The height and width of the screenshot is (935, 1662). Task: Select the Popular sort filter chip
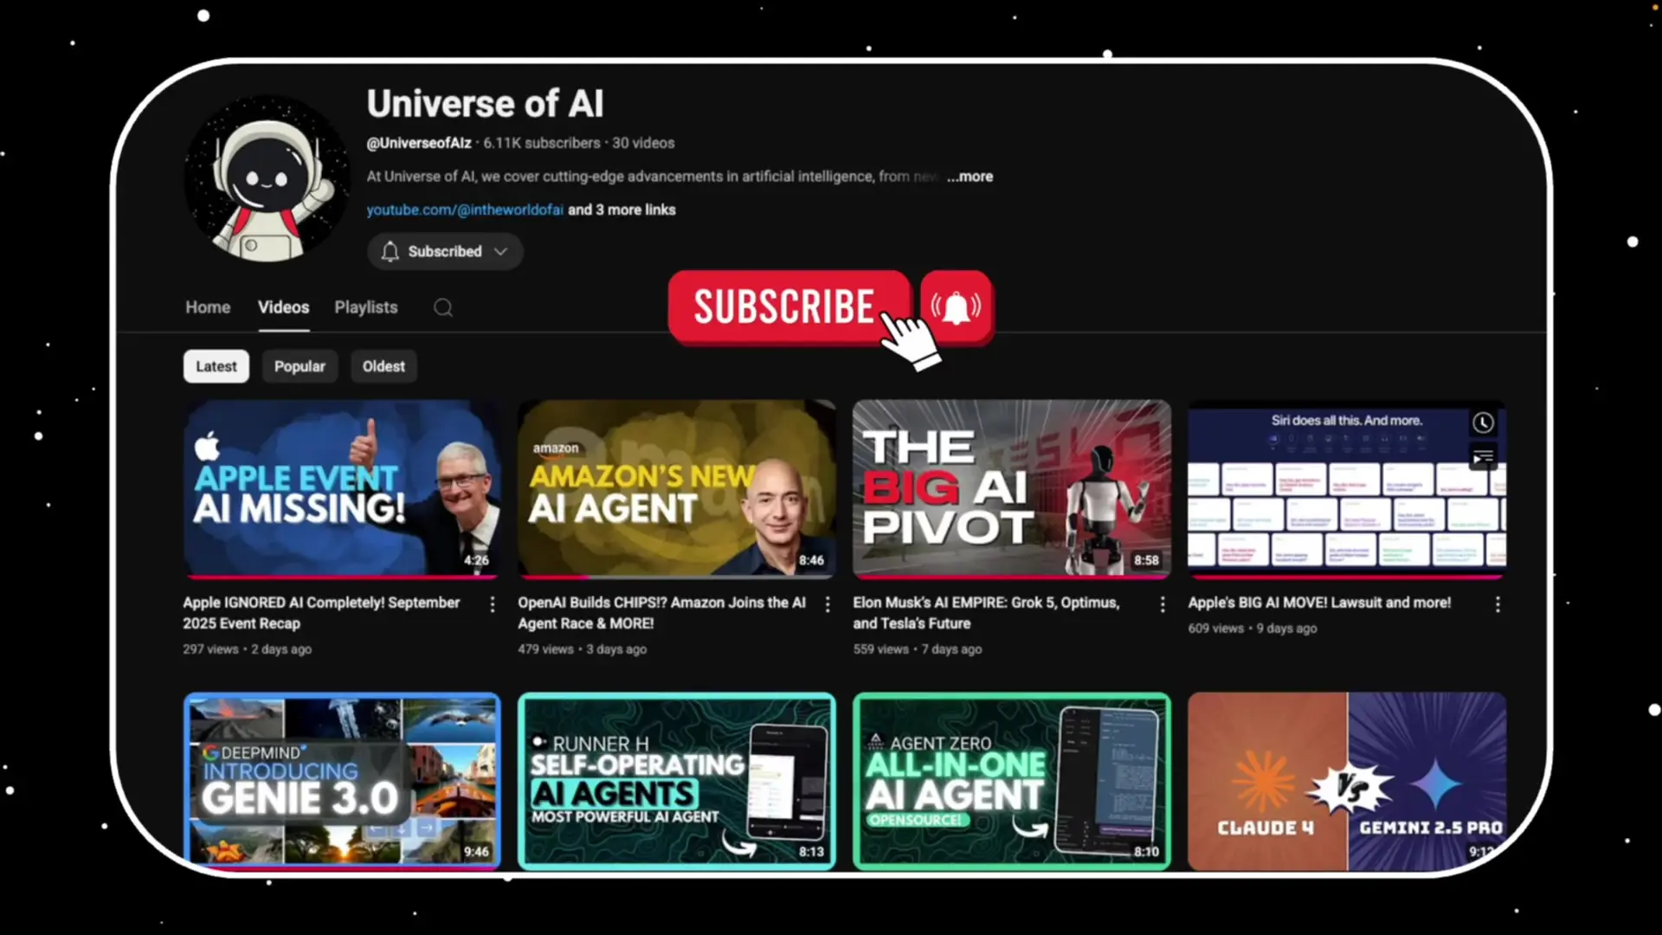(x=300, y=366)
